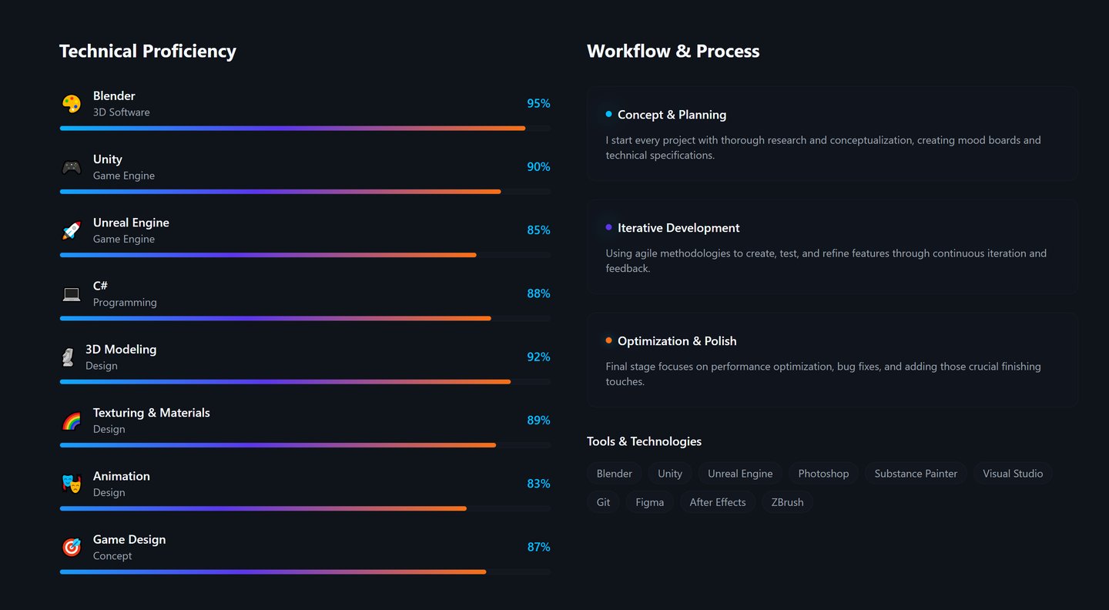Select the Photoshop tool tag
The image size is (1109, 610).
point(823,474)
